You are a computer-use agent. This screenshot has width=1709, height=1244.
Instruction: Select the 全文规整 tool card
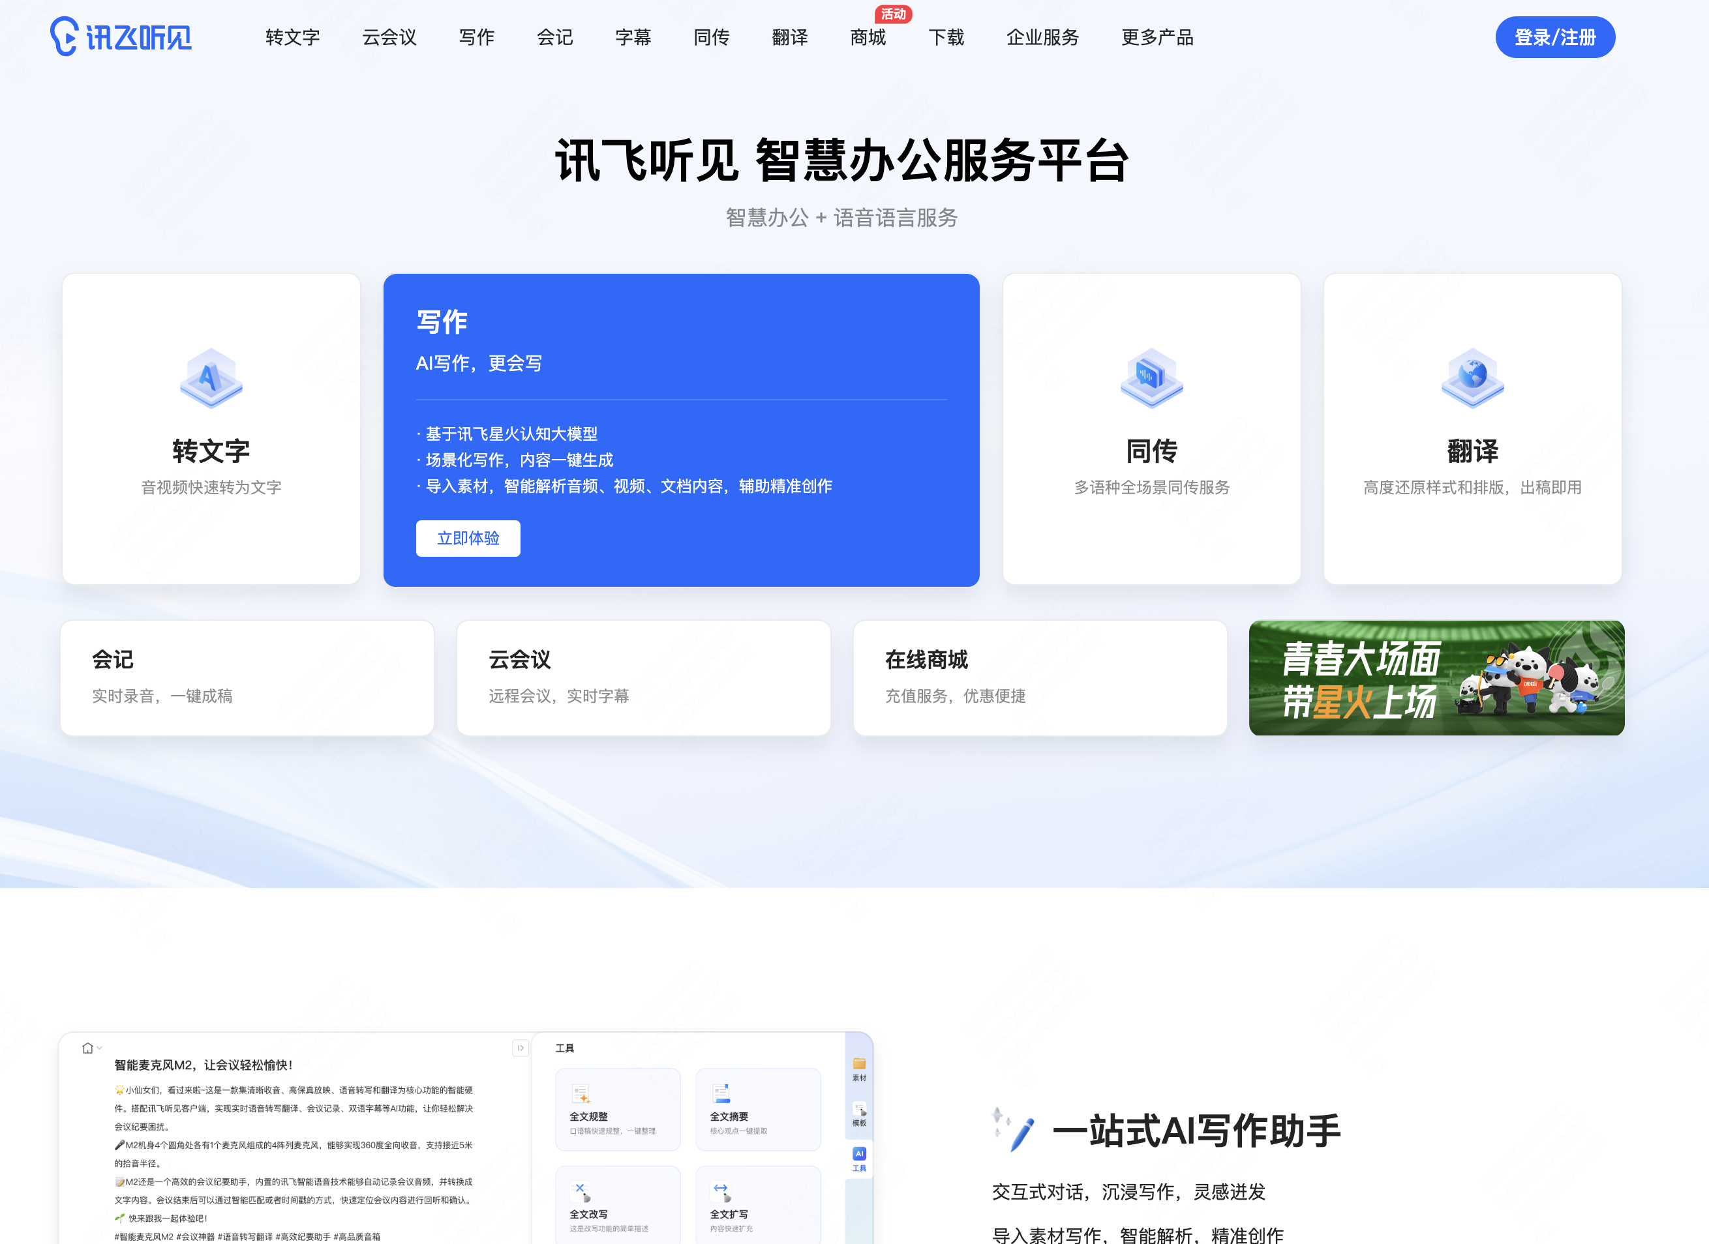[618, 1109]
